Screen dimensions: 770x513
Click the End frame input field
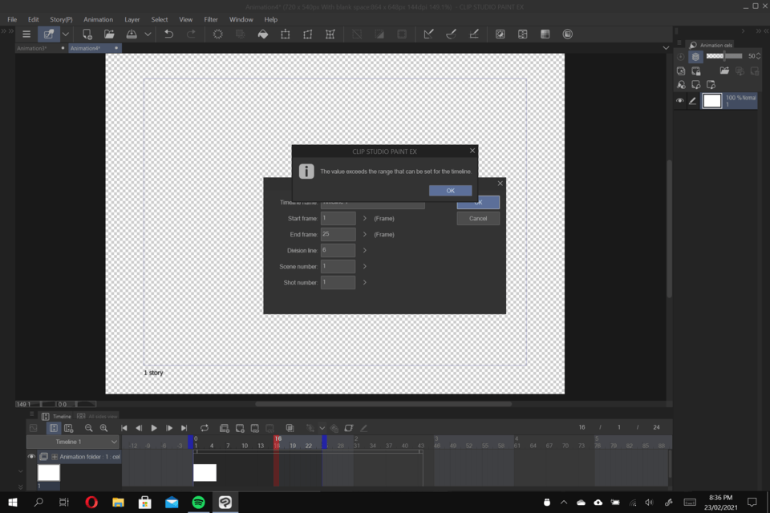(x=338, y=234)
